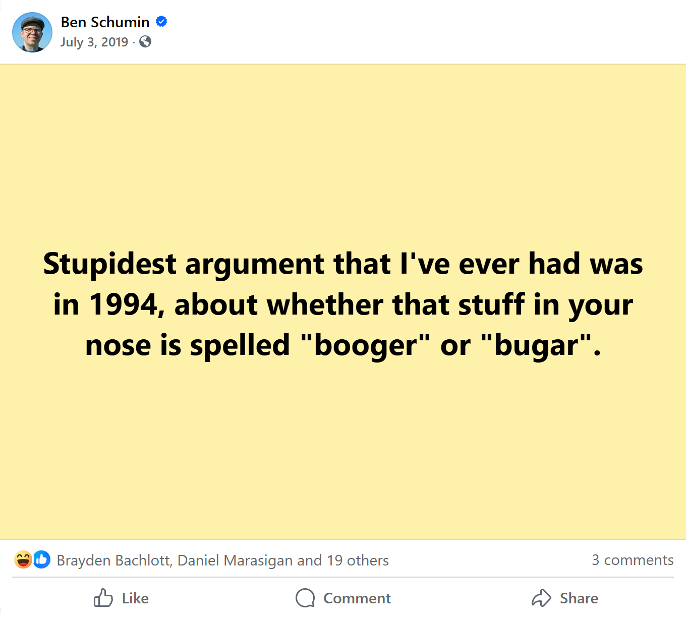Show the 19 others who reacted
Screen dimensions: 686x618
pos(358,560)
